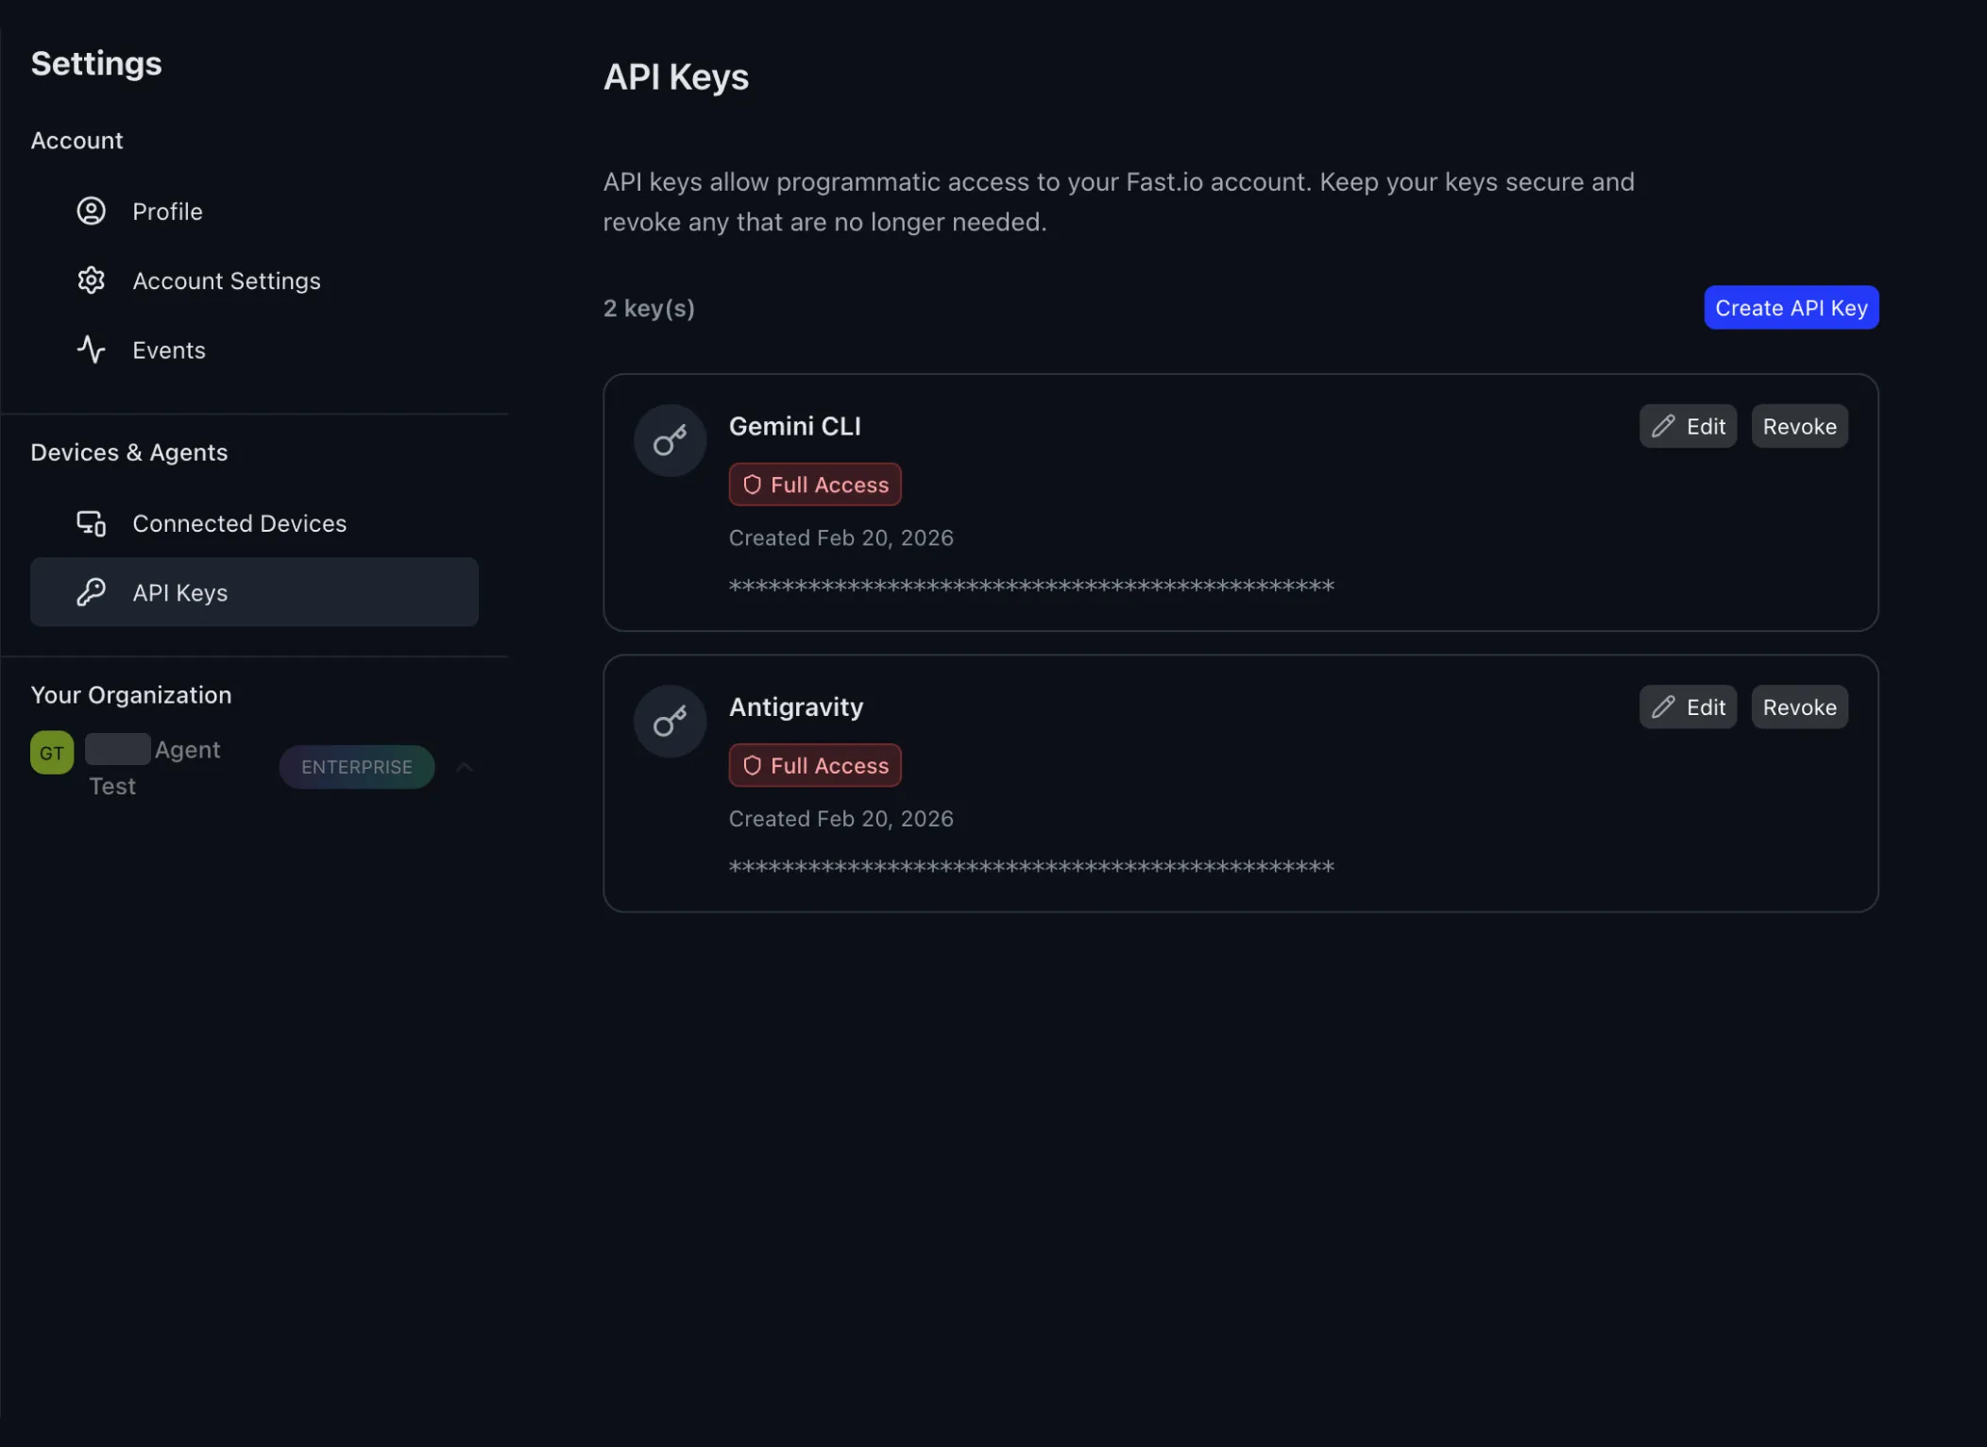The width and height of the screenshot is (1987, 1447).
Task: Click the Connected Devices monitor icon
Action: pyautogui.click(x=91, y=522)
